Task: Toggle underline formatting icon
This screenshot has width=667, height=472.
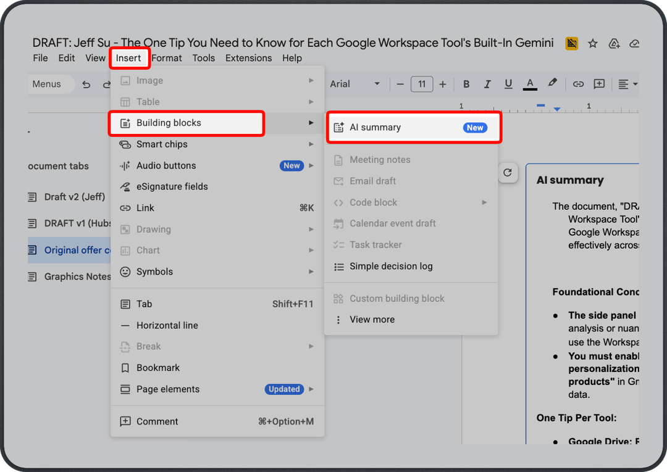Action: [x=508, y=84]
